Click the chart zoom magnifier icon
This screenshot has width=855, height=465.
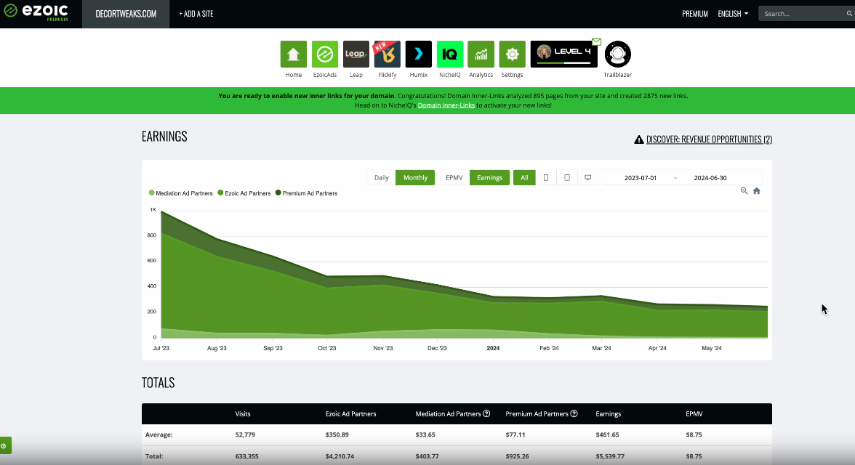[x=744, y=191]
